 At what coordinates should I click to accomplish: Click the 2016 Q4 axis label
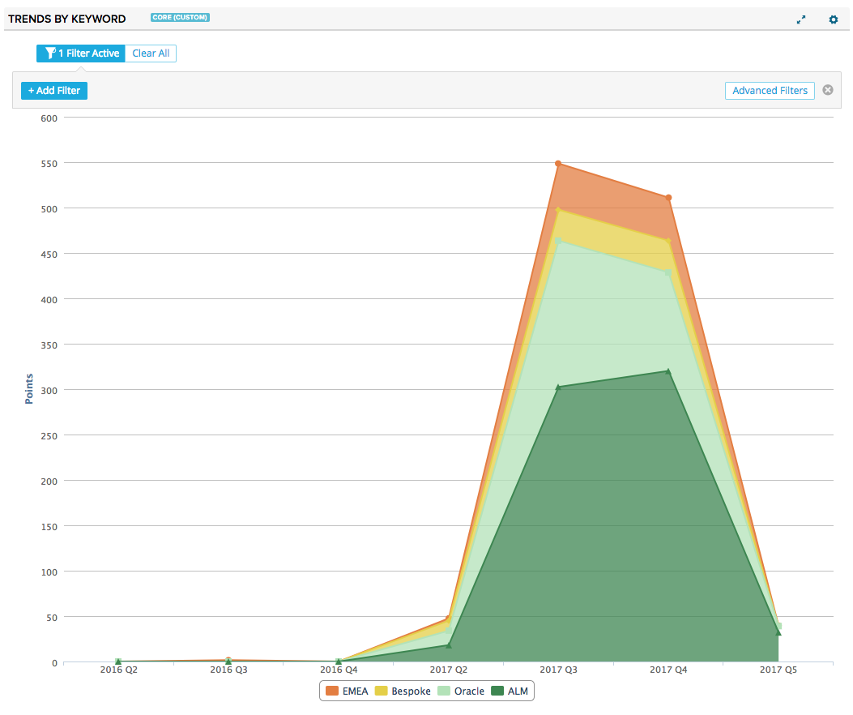(x=339, y=670)
